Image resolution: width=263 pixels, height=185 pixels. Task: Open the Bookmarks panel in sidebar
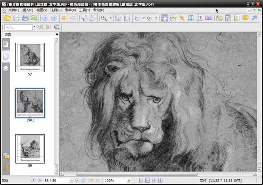[6, 44]
